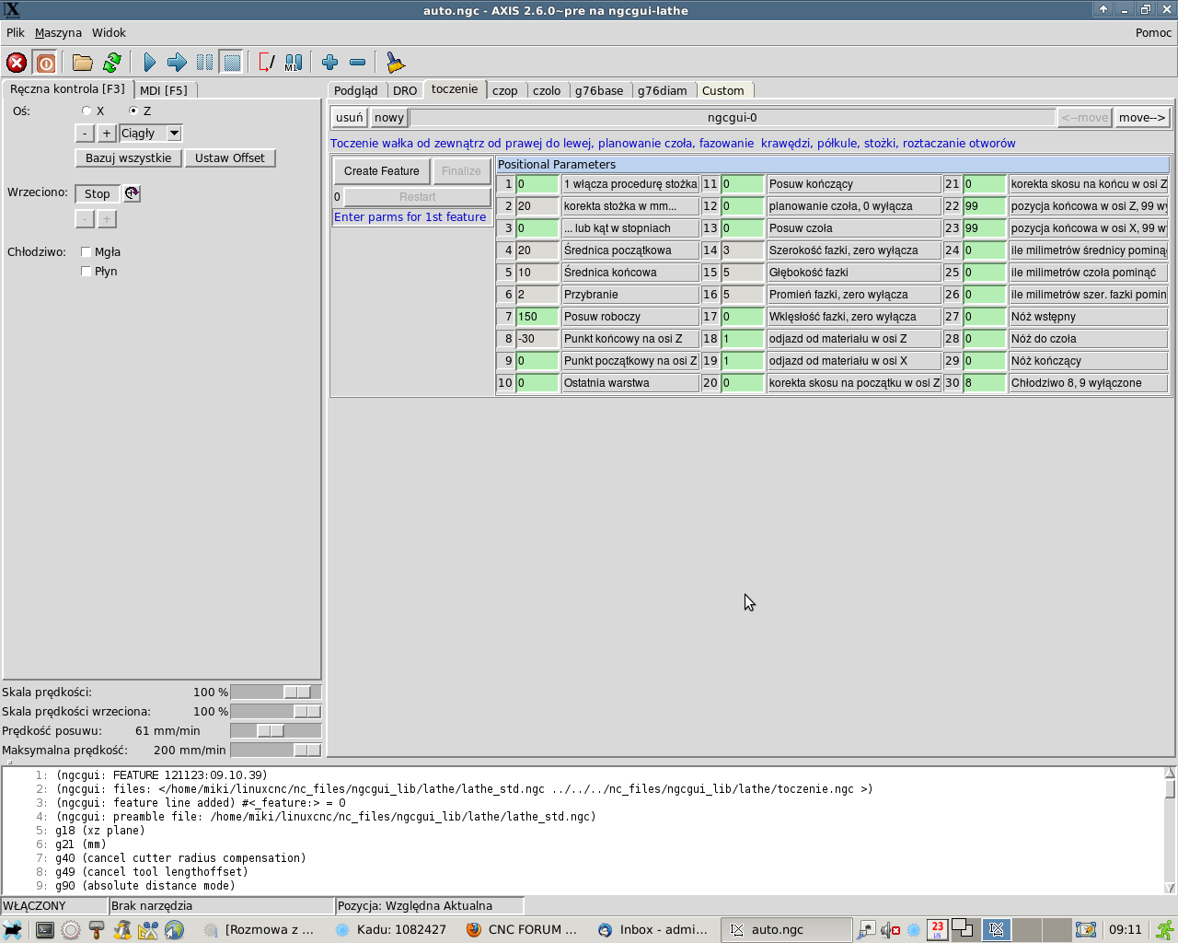The height and width of the screenshot is (943, 1178).
Task: Click Create Feature button
Action: 382,171
